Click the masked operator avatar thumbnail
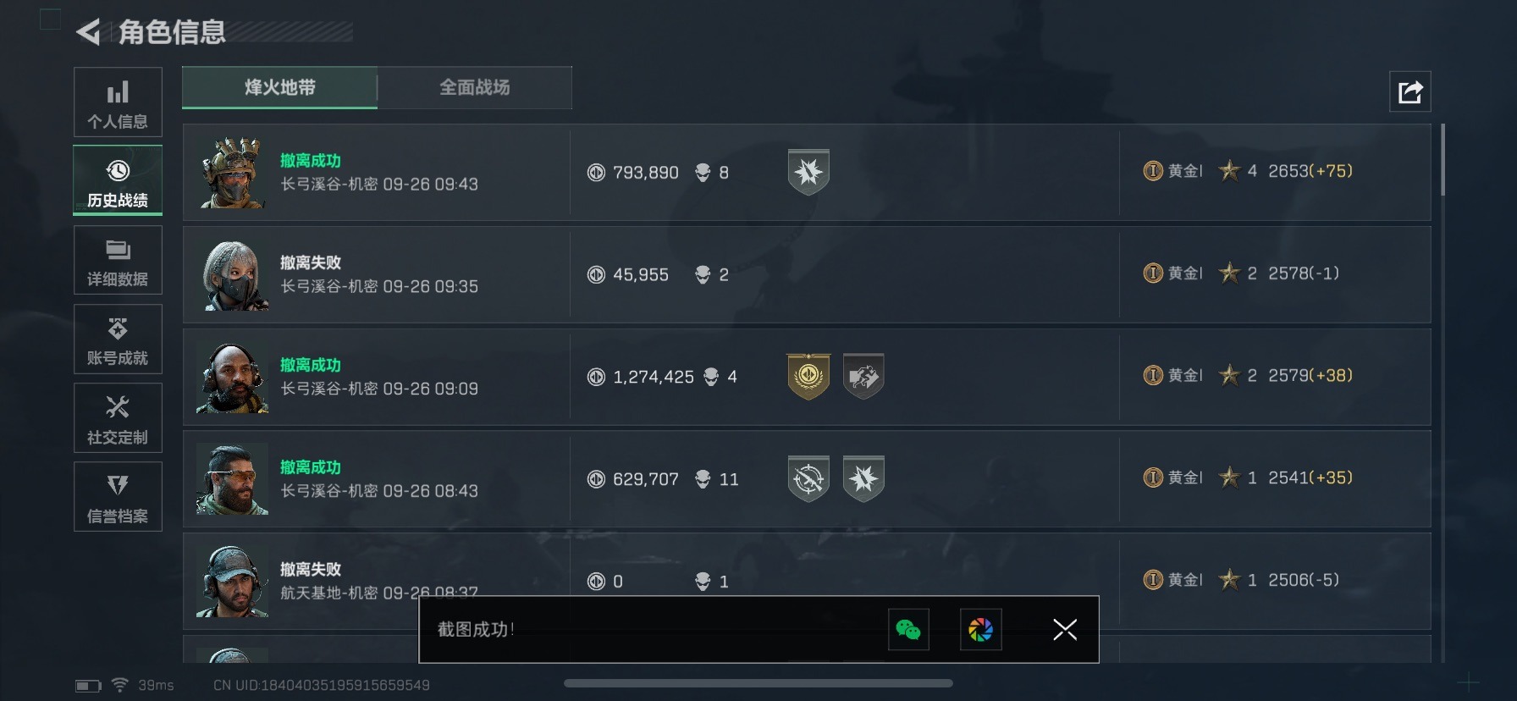 click(233, 276)
